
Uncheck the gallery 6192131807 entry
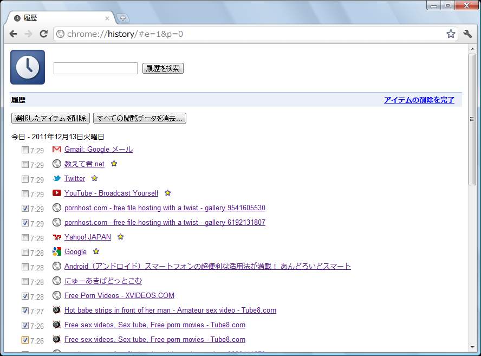pyautogui.click(x=25, y=223)
